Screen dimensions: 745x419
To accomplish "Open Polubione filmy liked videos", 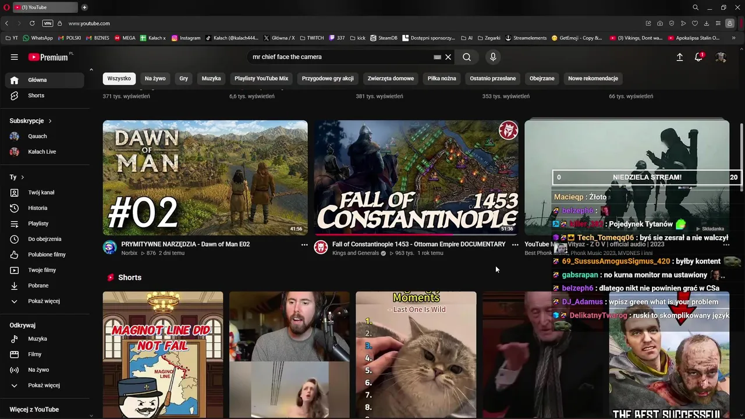I will [45, 254].
